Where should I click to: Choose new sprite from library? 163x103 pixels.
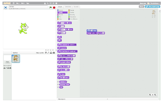(x=46, y=53)
